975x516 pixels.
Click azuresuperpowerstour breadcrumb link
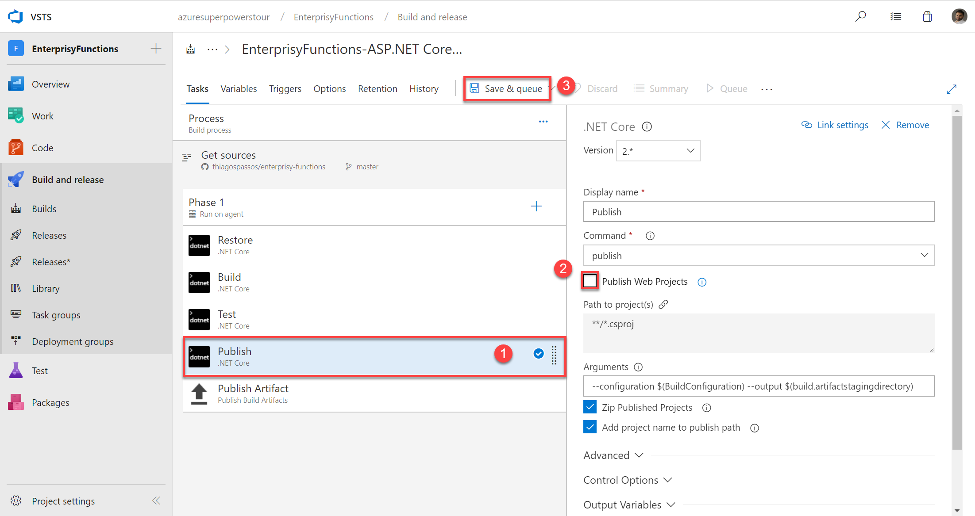[224, 17]
